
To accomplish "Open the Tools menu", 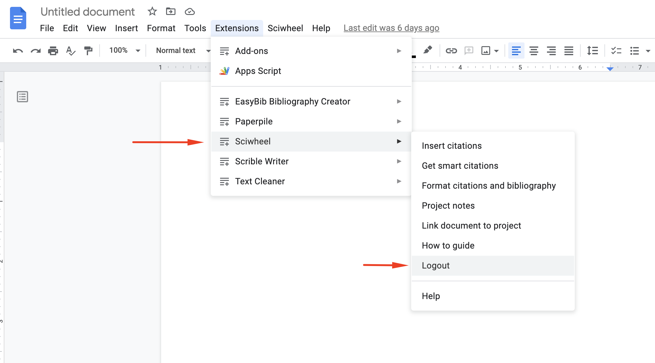I will pyautogui.click(x=195, y=28).
